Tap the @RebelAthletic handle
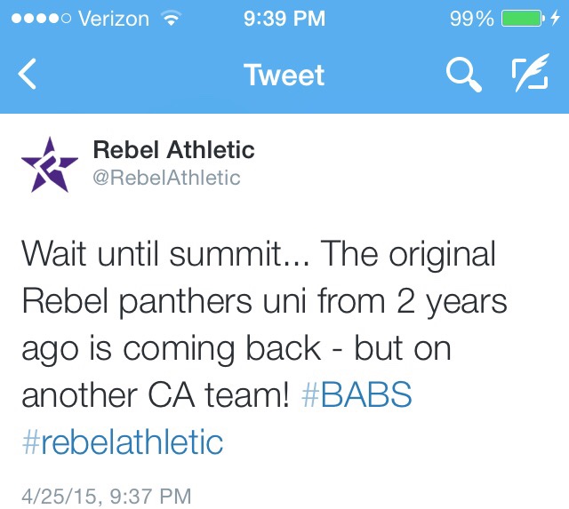This screenshot has width=569, height=509. pyautogui.click(x=166, y=178)
